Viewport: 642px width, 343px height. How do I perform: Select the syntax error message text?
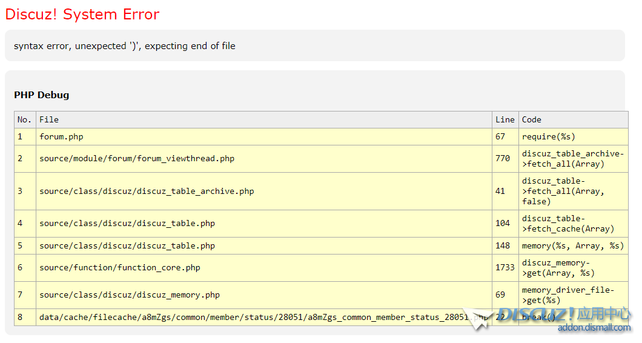125,46
